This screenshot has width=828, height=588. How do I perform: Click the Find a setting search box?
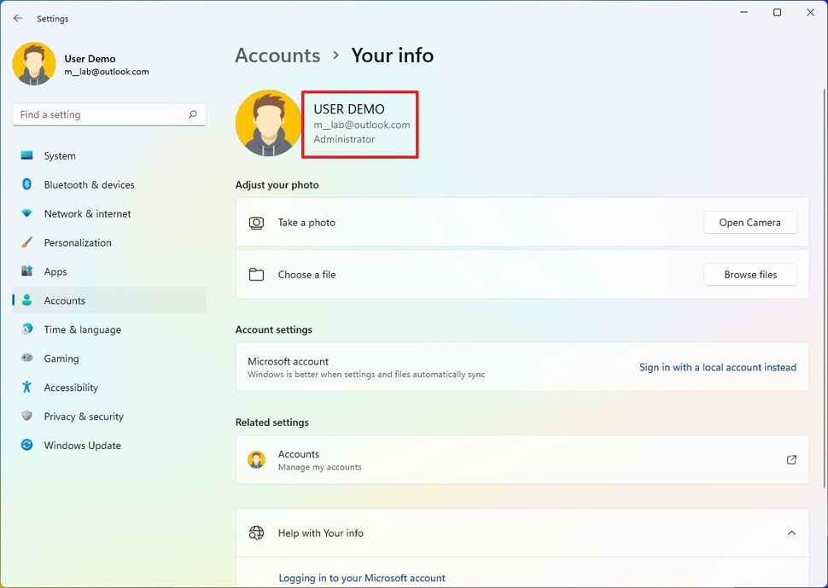tap(101, 115)
